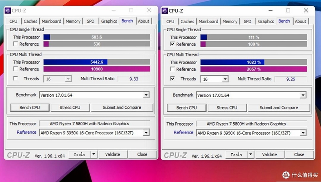This screenshot has height=182, width=321.
Task: Click Validate button in right window
Action: pyautogui.click(x=269, y=155)
